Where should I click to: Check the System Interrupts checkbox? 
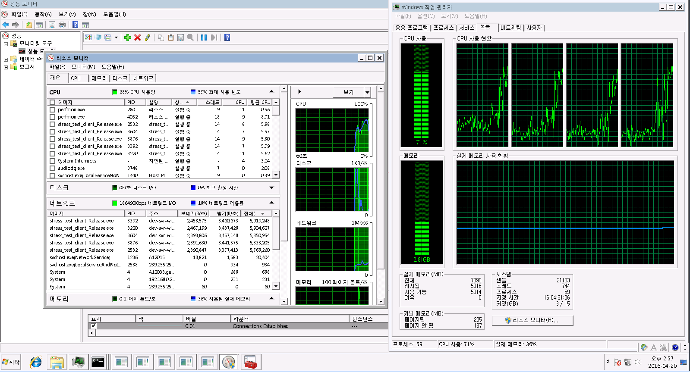pos(52,161)
